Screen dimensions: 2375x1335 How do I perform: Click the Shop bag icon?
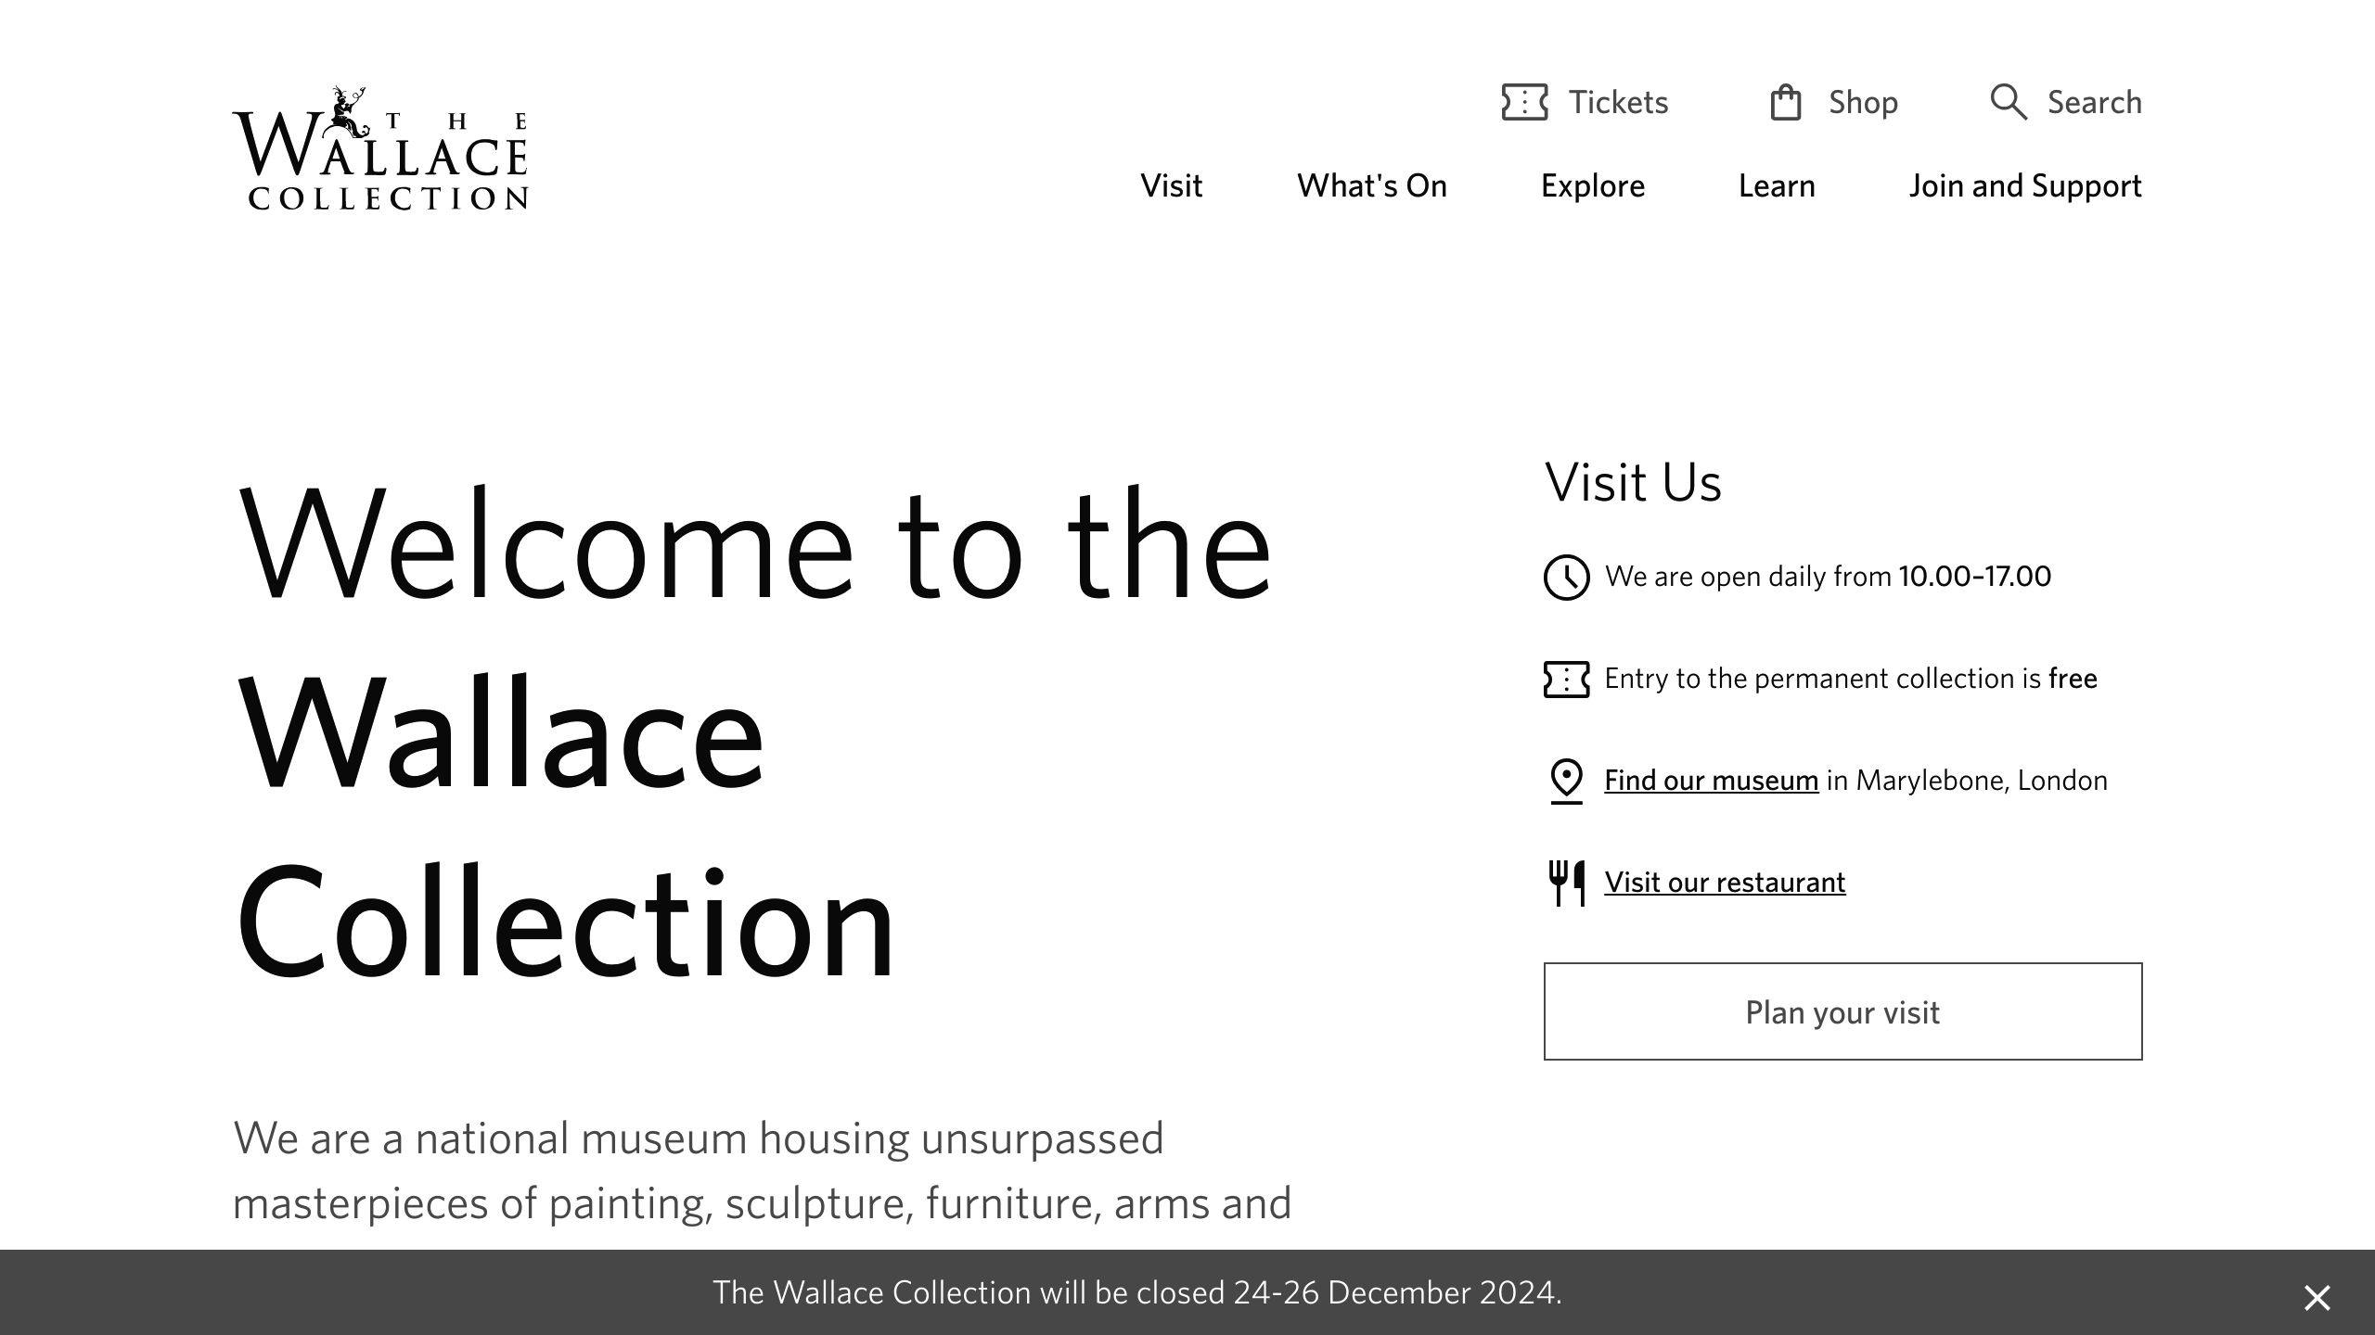1786,102
